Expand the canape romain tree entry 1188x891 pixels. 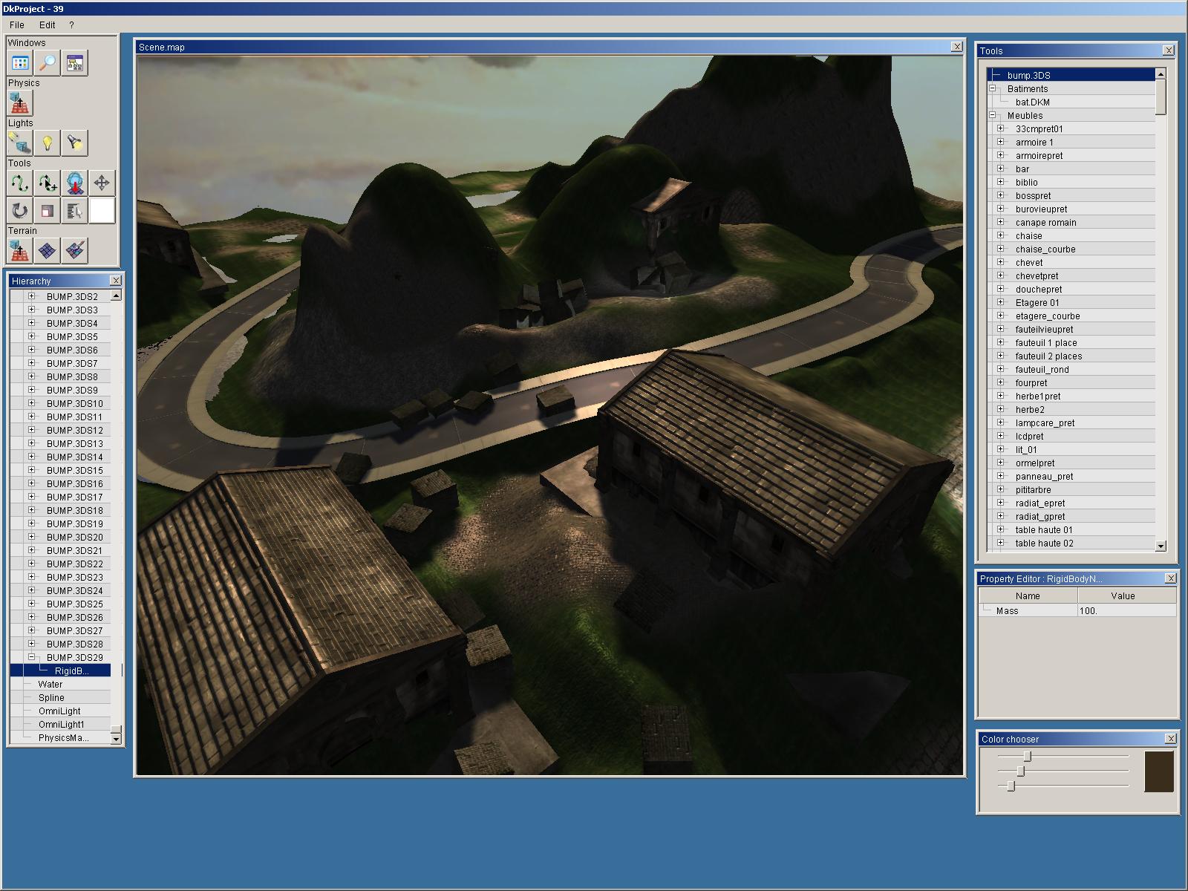(x=1000, y=222)
